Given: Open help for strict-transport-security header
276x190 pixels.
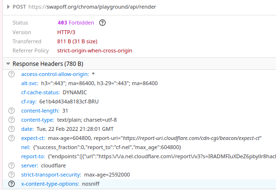Looking at the screenshot, I should 12,175.
